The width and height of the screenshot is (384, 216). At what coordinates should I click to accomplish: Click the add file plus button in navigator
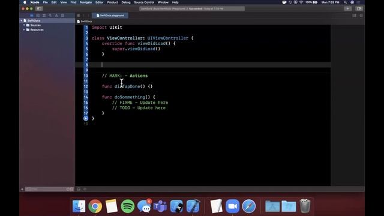[x=22, y=189]
